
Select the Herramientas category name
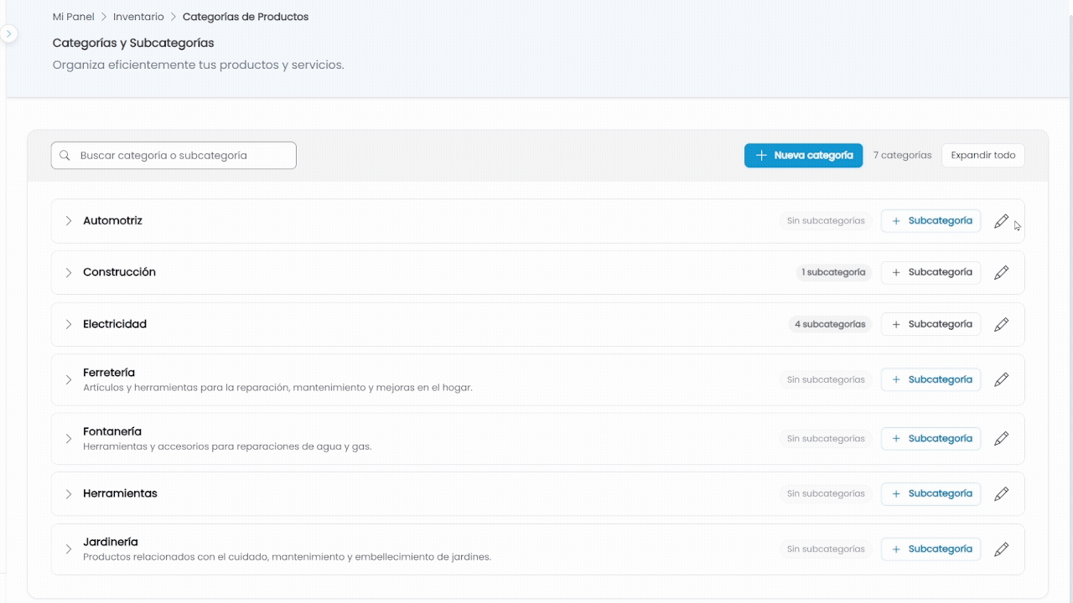[120, 494]
